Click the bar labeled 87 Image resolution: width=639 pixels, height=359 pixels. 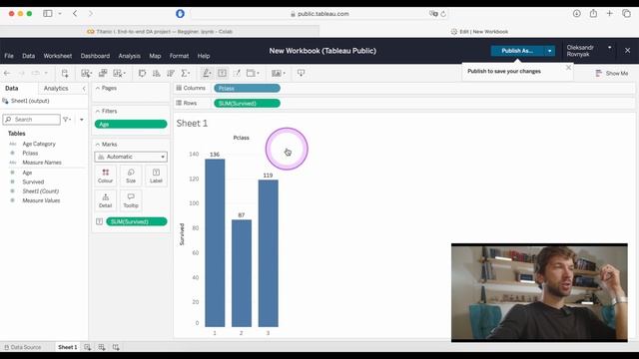coord(242,273)
